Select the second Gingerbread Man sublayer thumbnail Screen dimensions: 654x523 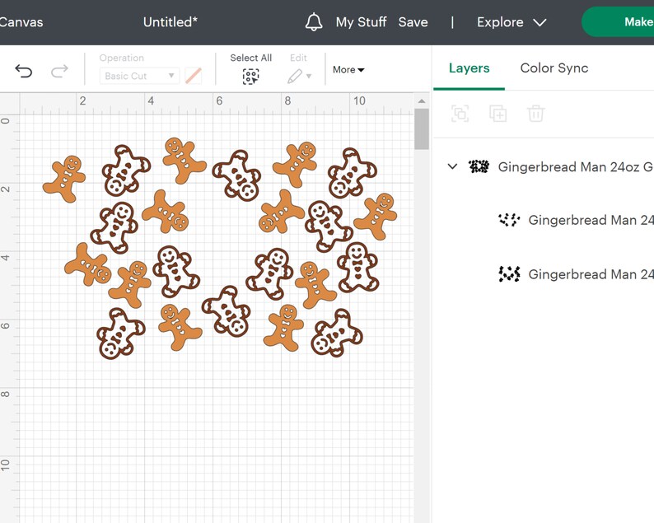click(x=509, y=274)
